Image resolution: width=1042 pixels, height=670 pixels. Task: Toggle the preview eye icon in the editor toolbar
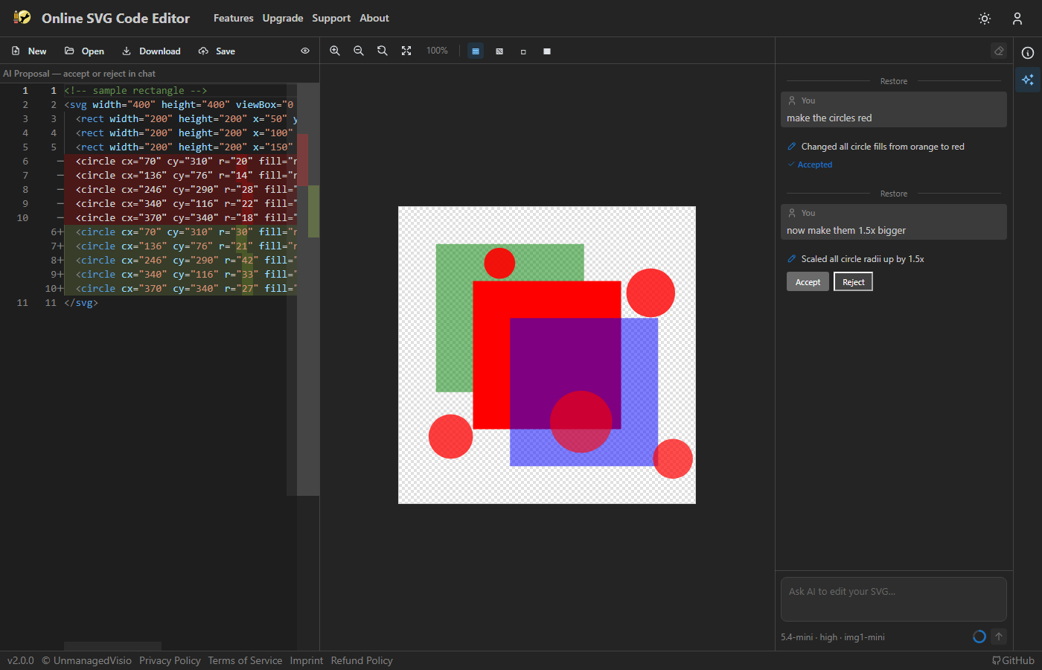(x=305, y=51)
